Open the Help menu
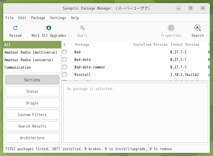The image size is (213, 156). 75,18
